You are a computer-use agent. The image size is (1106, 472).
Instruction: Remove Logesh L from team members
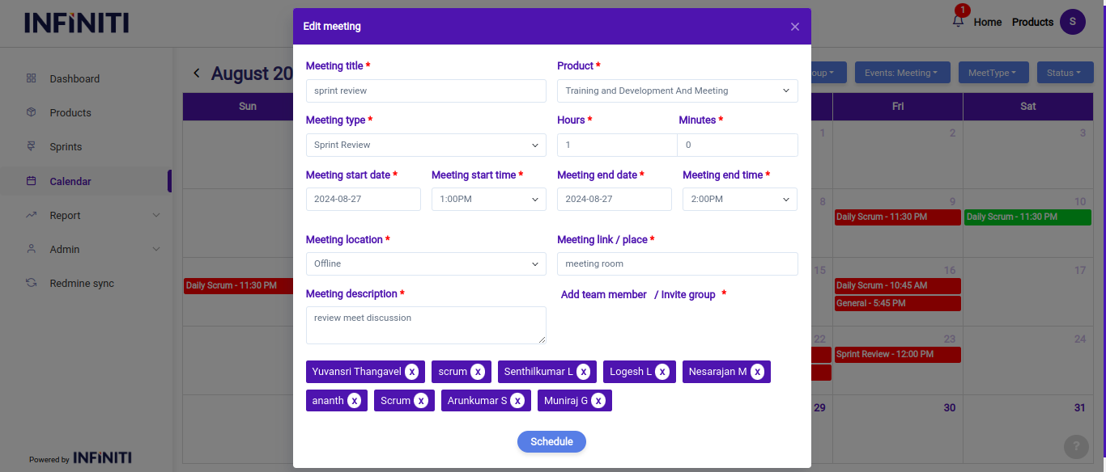coord(662,372)
